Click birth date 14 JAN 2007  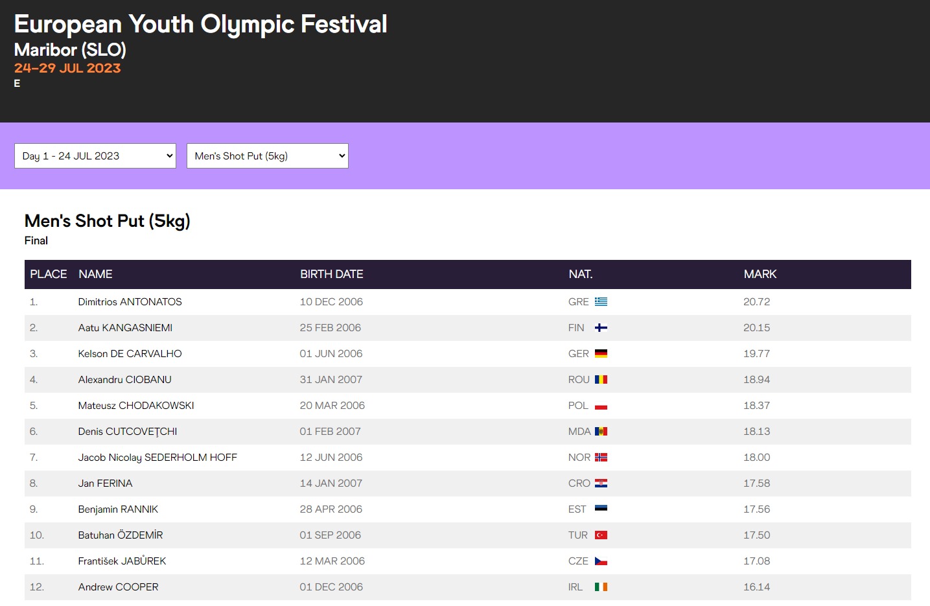click(x=331, y=483)
